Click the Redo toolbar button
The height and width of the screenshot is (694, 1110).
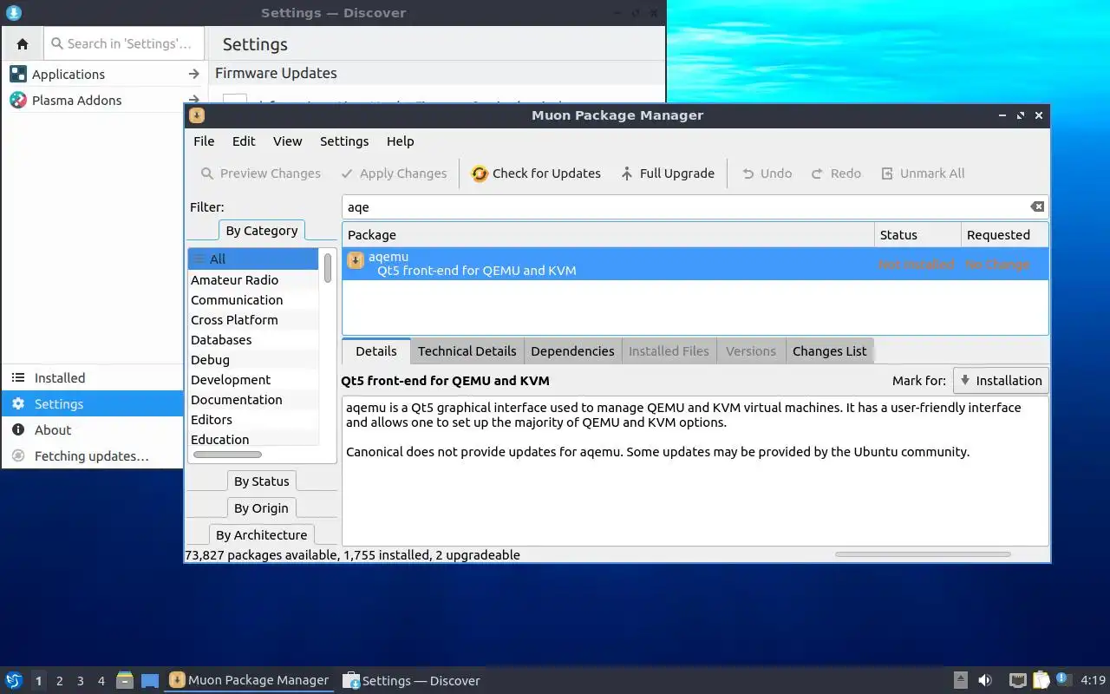point(836,173)
